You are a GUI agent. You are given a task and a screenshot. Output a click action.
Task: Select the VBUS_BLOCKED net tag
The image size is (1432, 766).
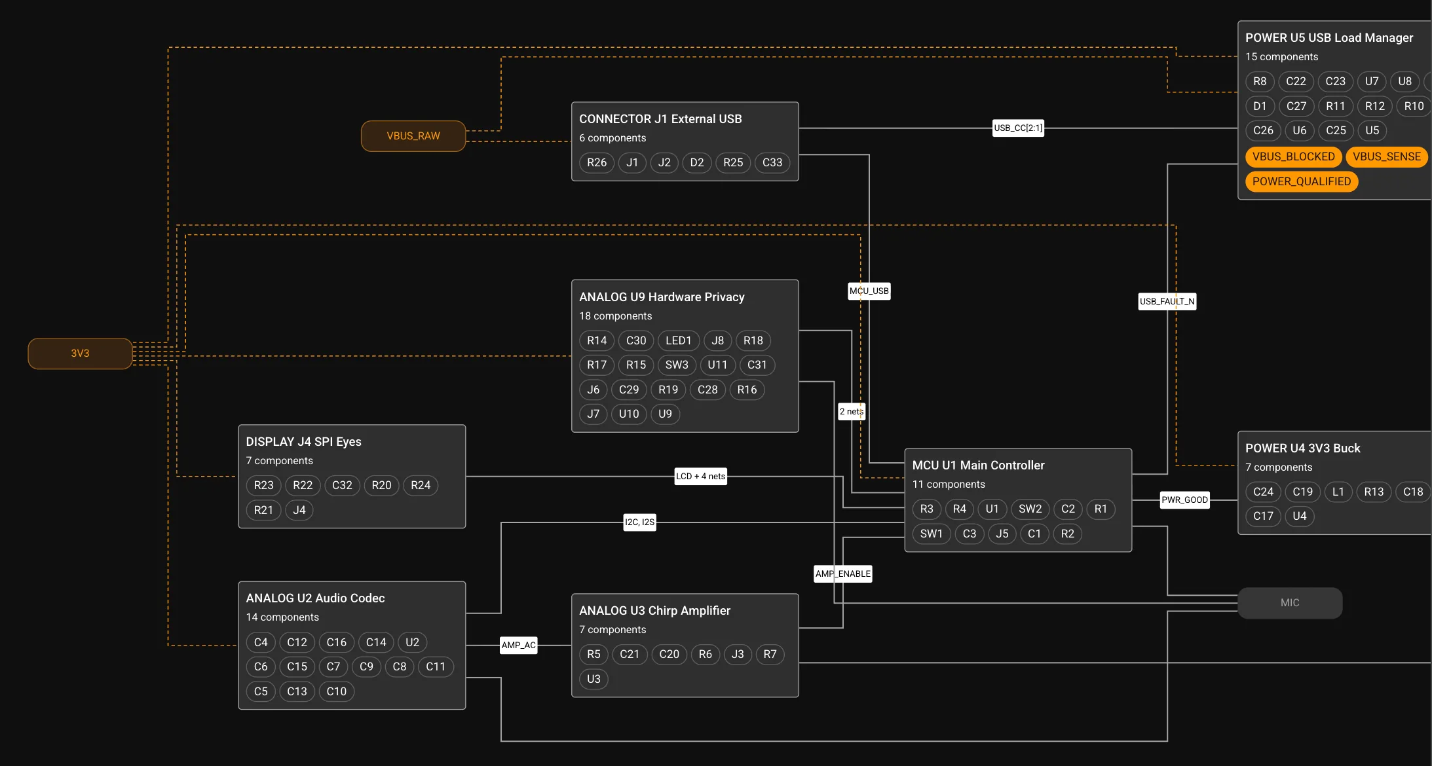[1293, 157]
